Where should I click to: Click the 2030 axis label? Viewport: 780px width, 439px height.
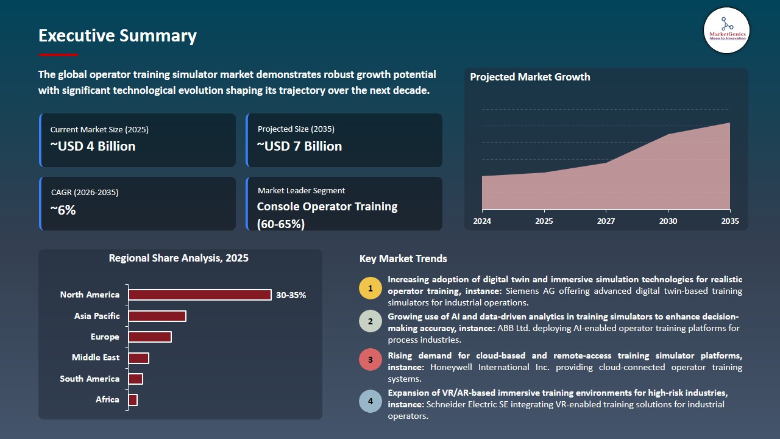[x=668, y=221]
